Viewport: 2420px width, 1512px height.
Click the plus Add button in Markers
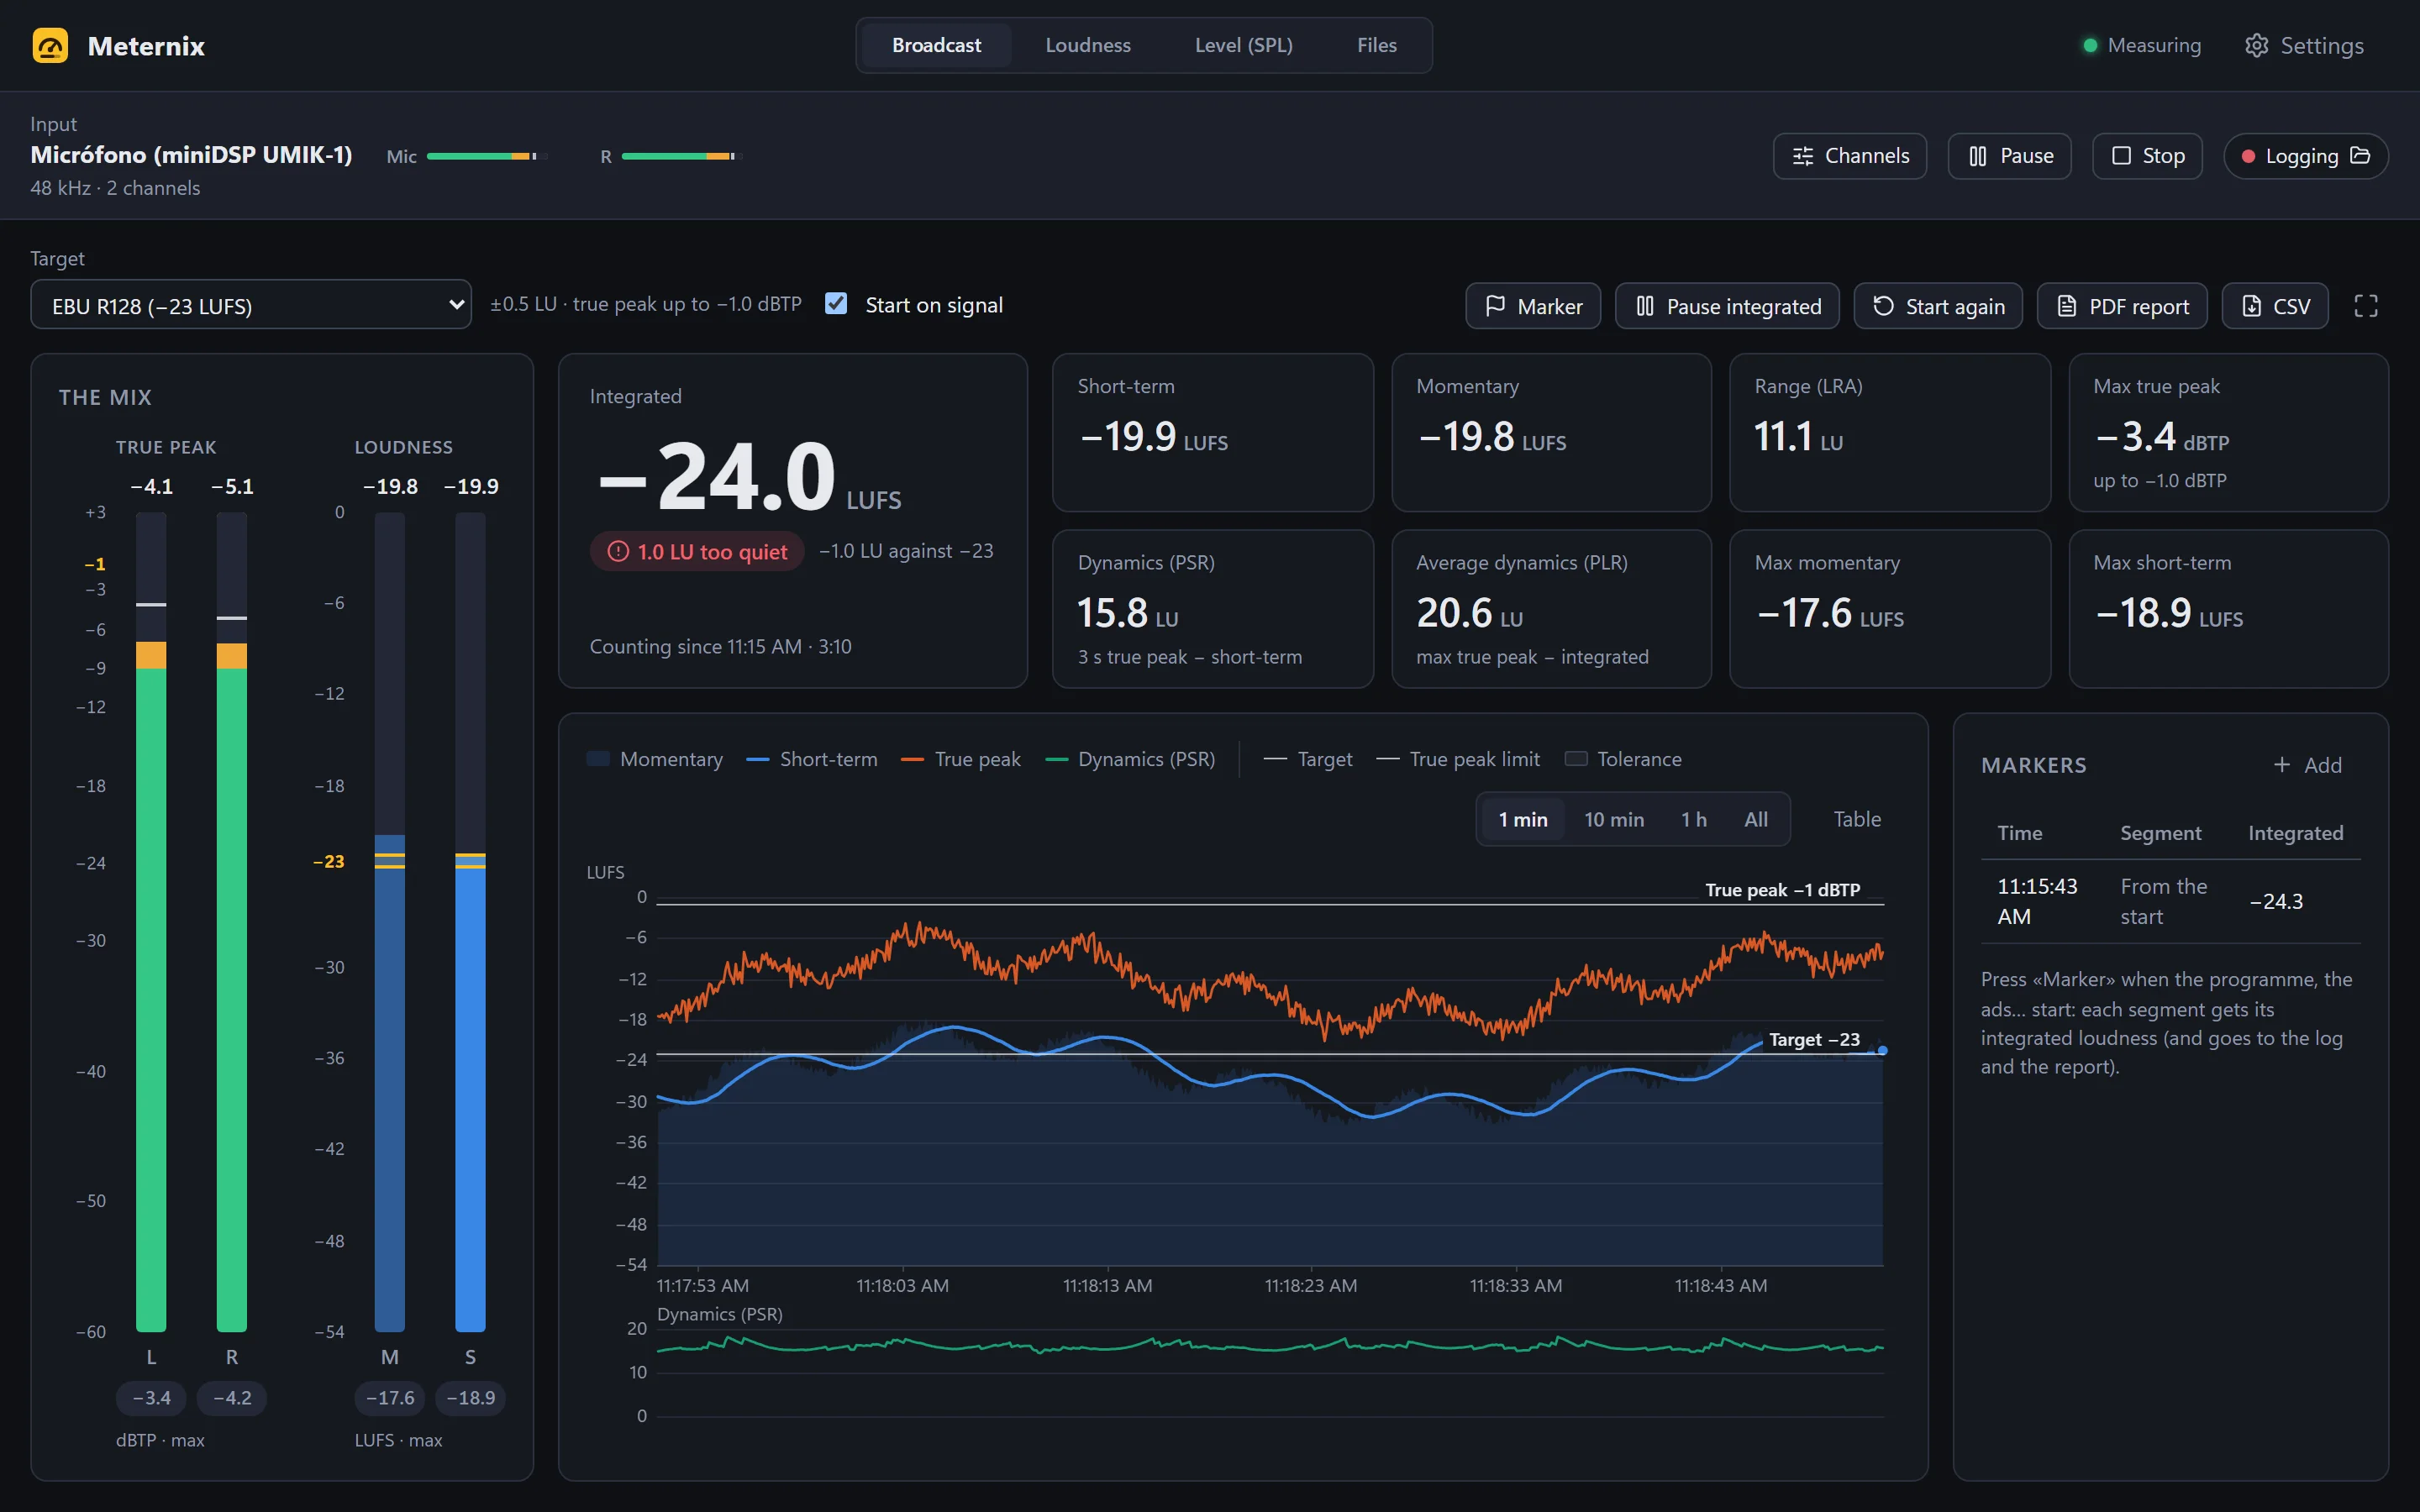click(2307, 765)
